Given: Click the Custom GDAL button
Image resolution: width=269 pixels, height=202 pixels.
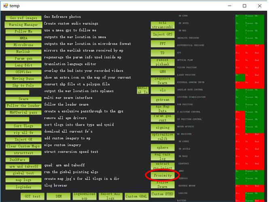Looking at the screenshot, I should click(137, 196).
